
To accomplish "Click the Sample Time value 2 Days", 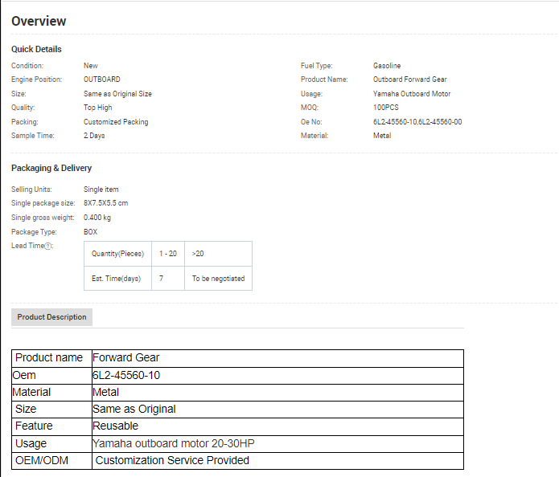I will (x=94, y=136).
